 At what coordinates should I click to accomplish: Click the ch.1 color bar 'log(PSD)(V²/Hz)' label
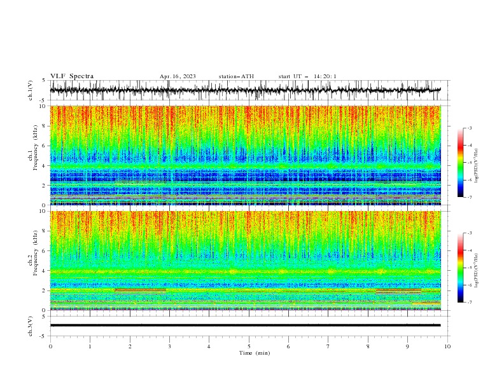point(477,166)
